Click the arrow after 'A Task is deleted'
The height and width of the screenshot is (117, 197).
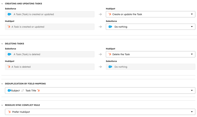coord(100,67)
